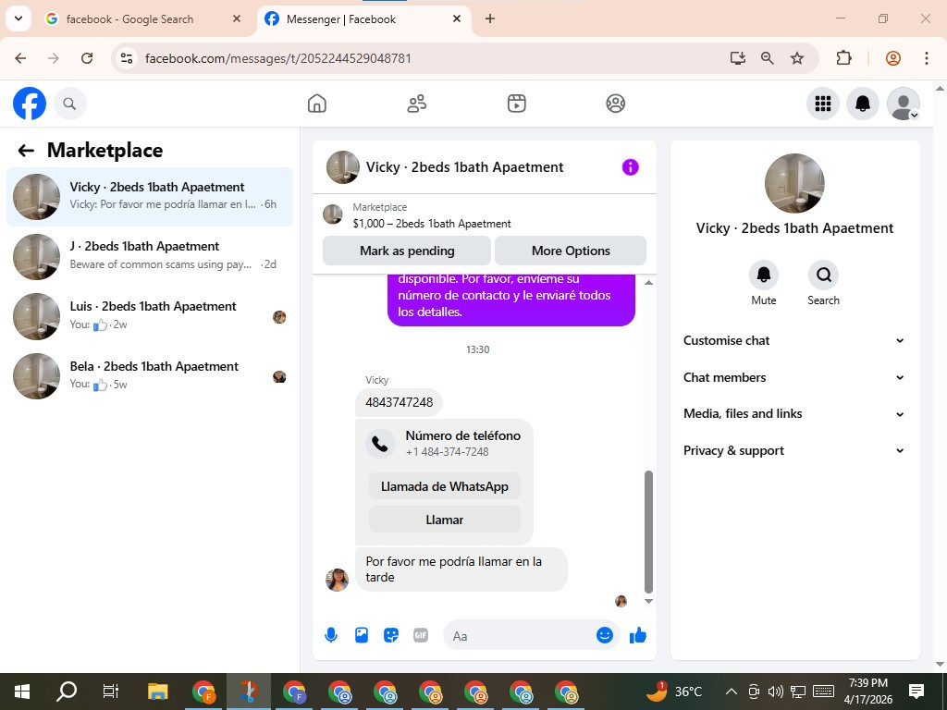Mute the conversation with bell icon
Screen dimensions: 947x710
tap(763, 275)
